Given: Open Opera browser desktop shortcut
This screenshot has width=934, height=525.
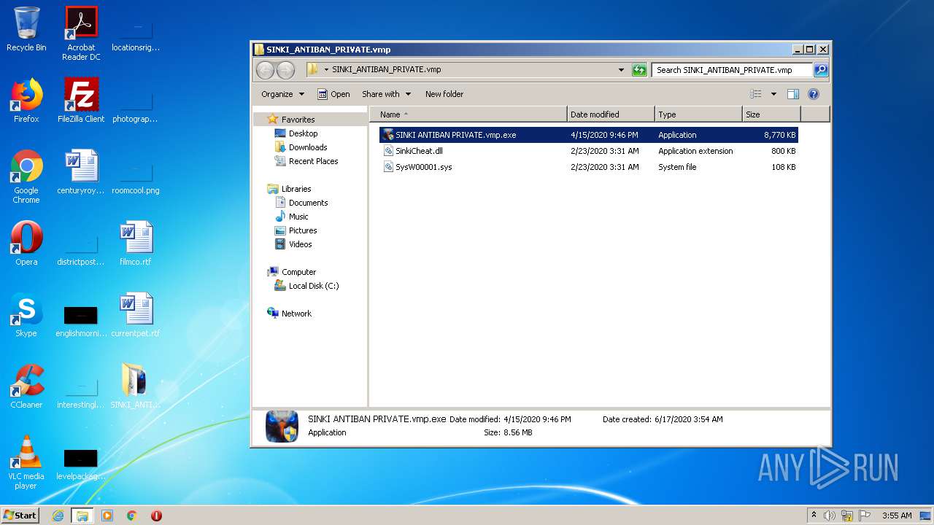Looking at the screenshot, I should [x=26, y=244].
